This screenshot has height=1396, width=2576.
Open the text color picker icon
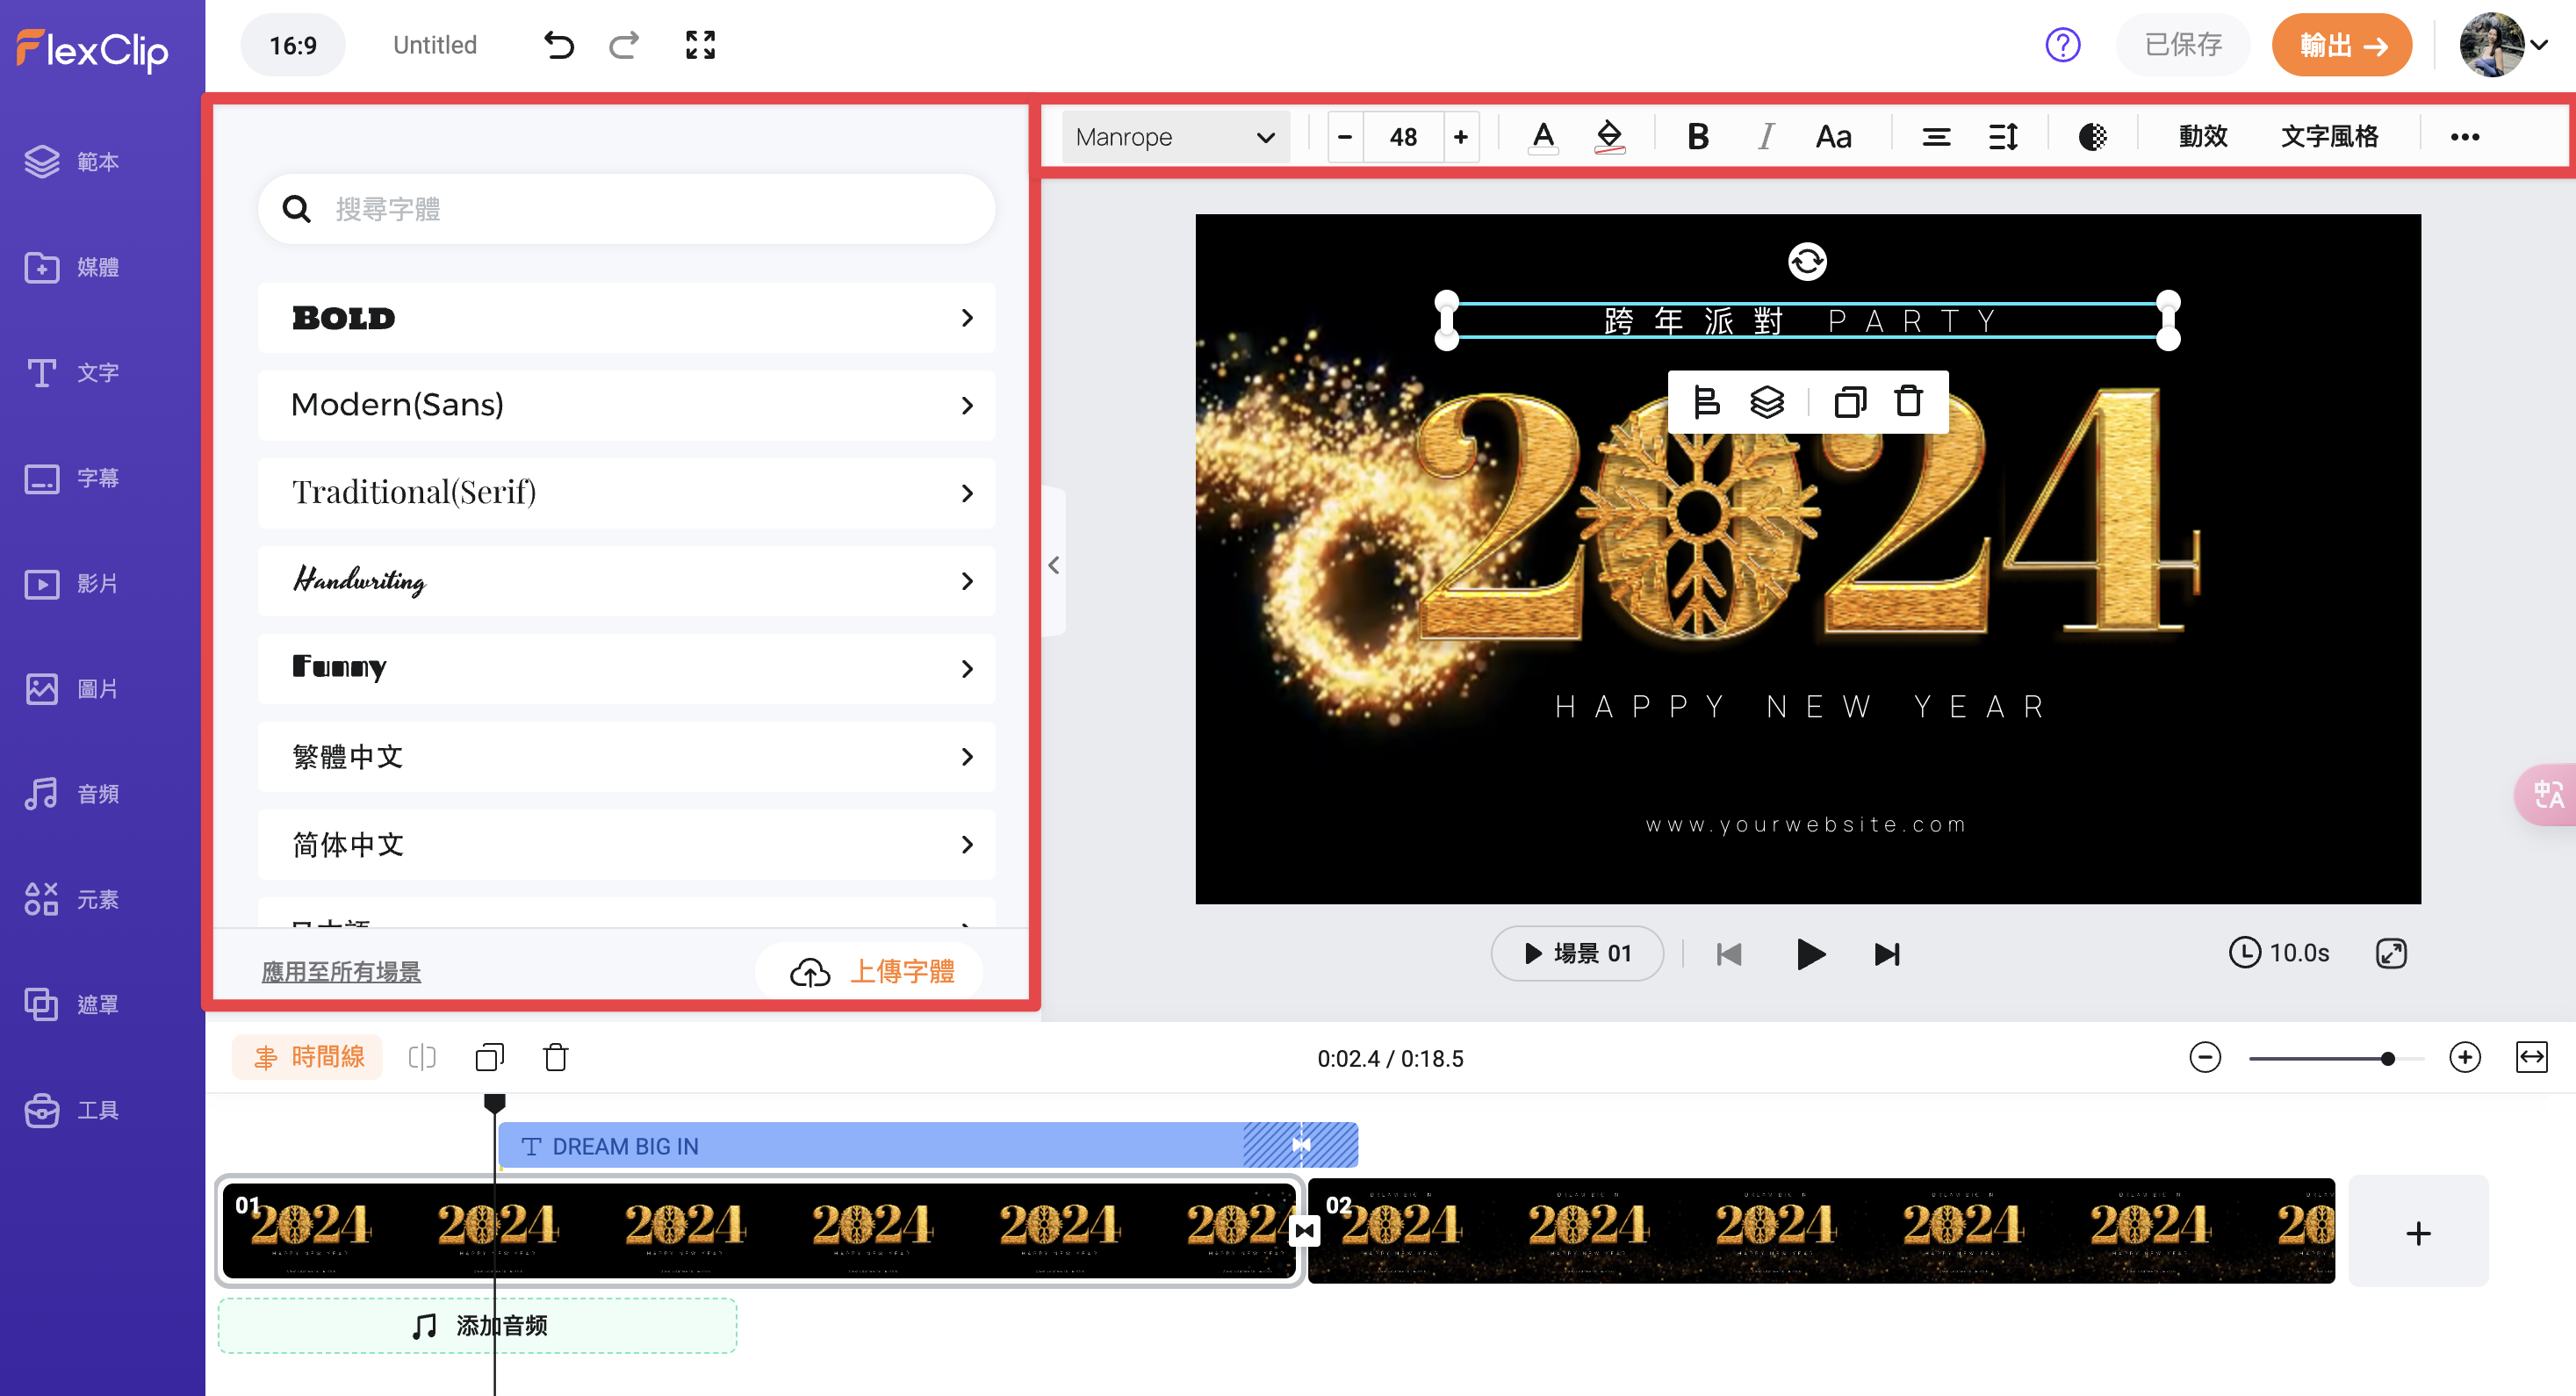(x=1543, y=136)
